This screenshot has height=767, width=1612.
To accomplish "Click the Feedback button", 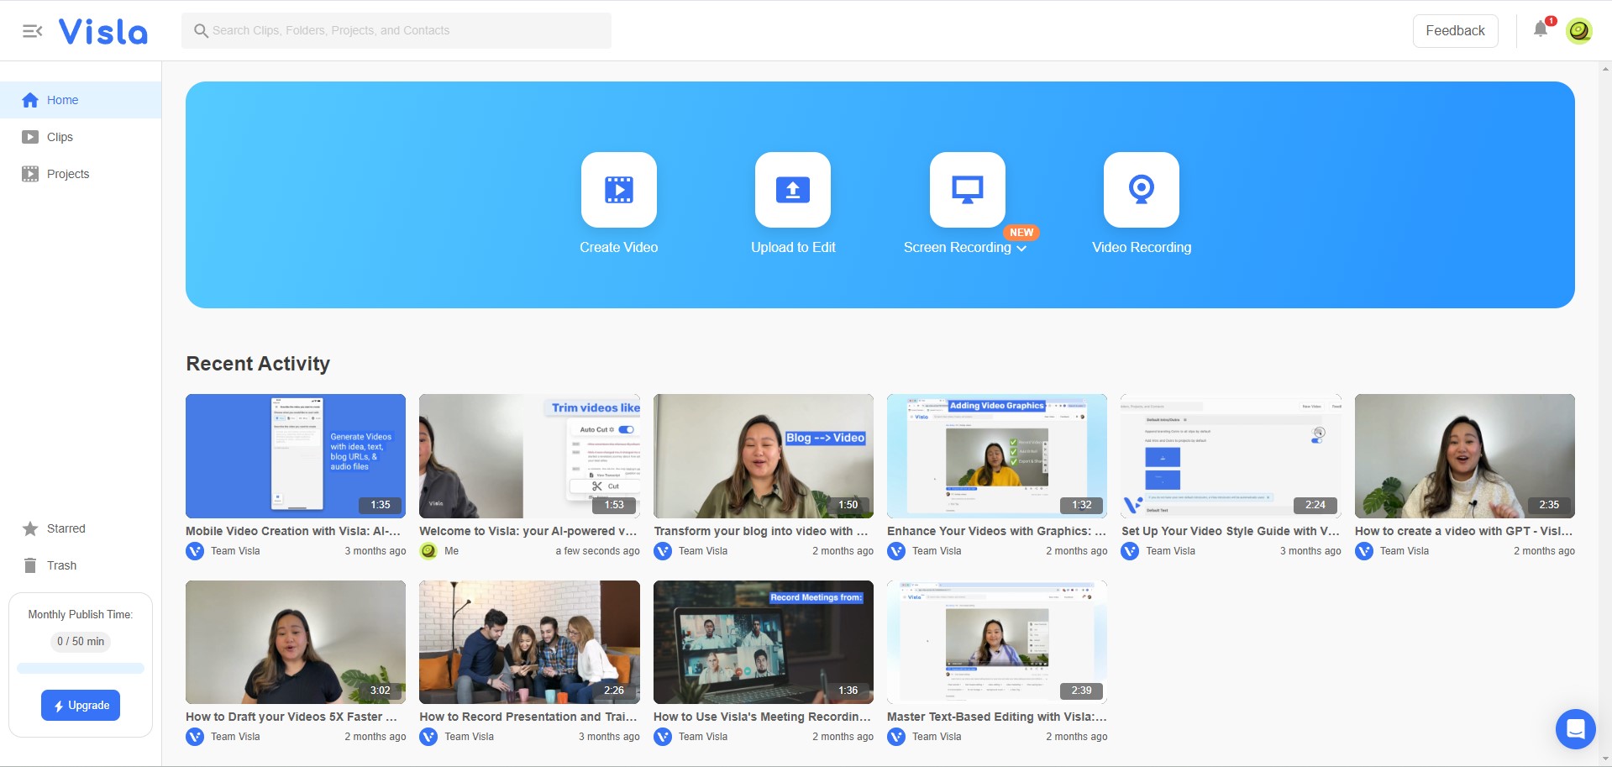I will [x=1455, y=31].
